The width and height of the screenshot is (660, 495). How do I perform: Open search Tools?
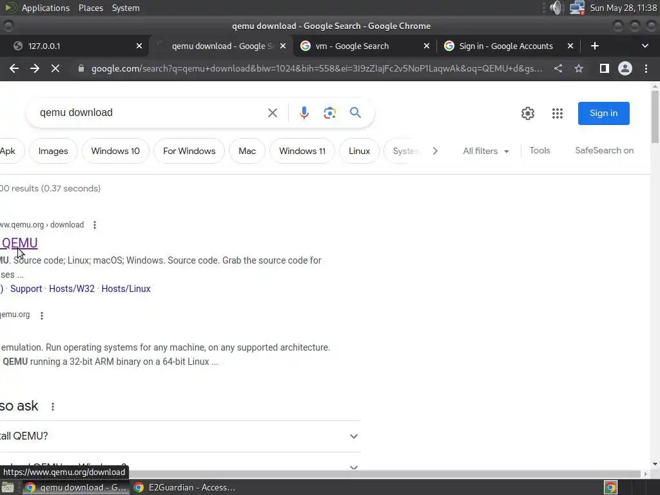(539, 150)
